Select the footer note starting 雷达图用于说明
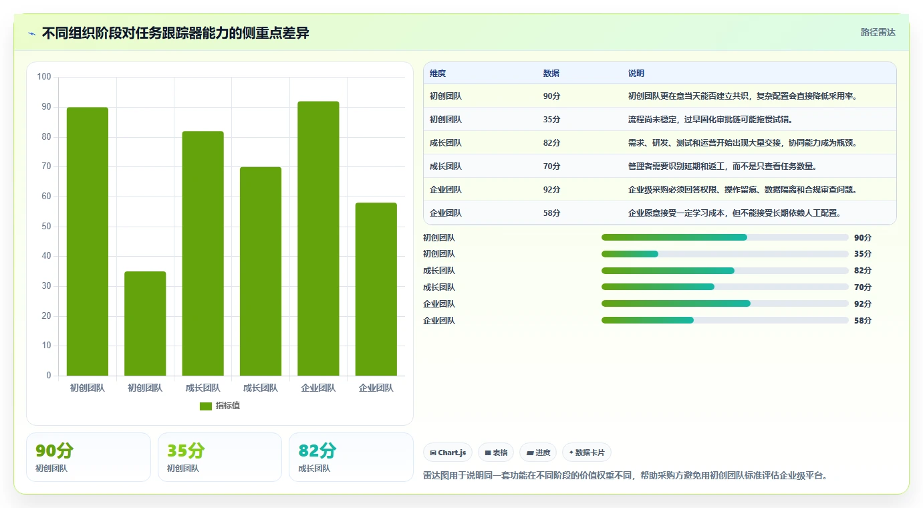 [626, 476]
